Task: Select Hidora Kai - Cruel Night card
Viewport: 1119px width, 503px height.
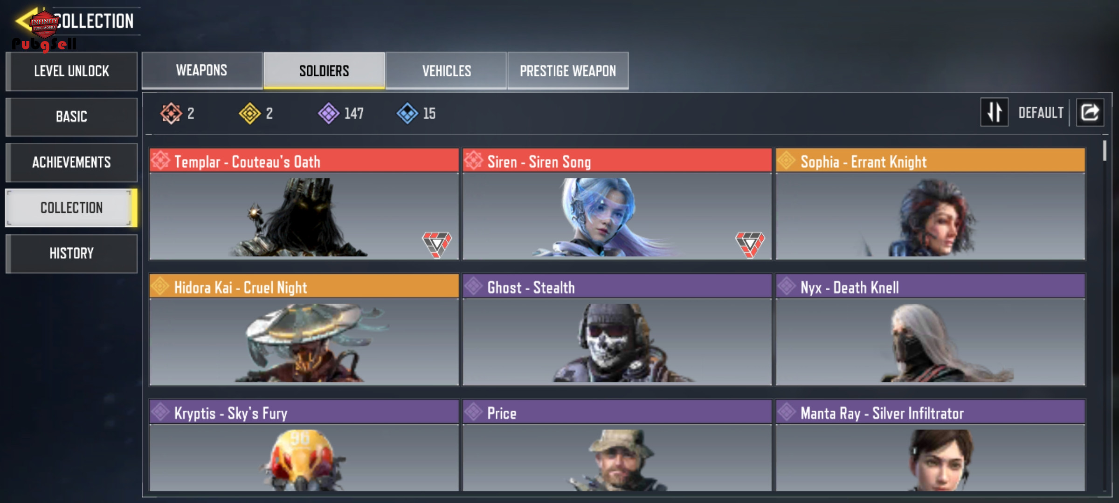Action: click(x=304, y=330)
